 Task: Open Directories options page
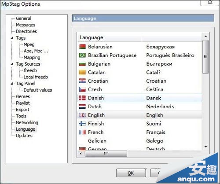pos(26,31)
